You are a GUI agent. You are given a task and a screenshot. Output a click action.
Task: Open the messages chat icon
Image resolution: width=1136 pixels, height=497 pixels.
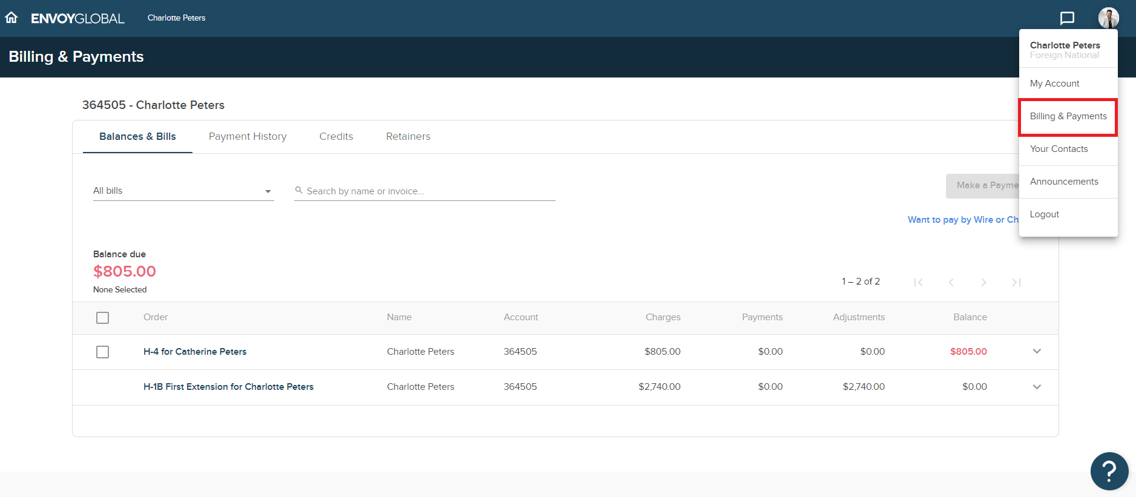coord(1067,18)
